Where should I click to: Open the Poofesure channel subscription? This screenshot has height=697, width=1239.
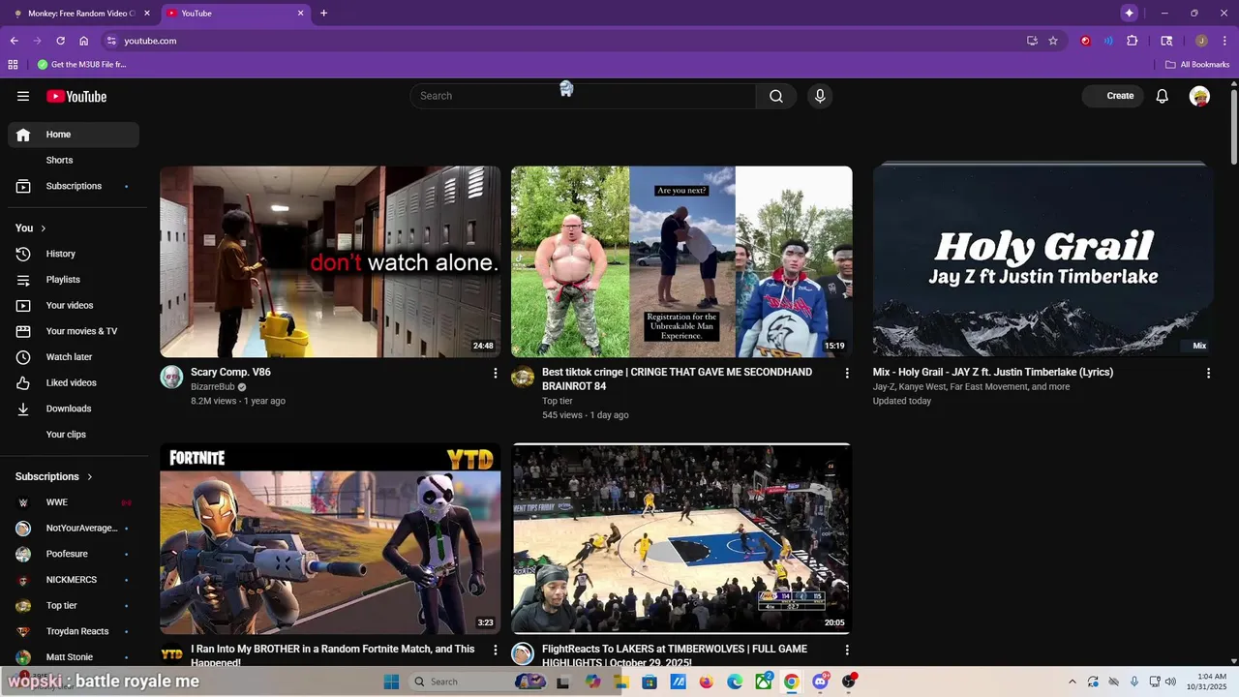74,554
